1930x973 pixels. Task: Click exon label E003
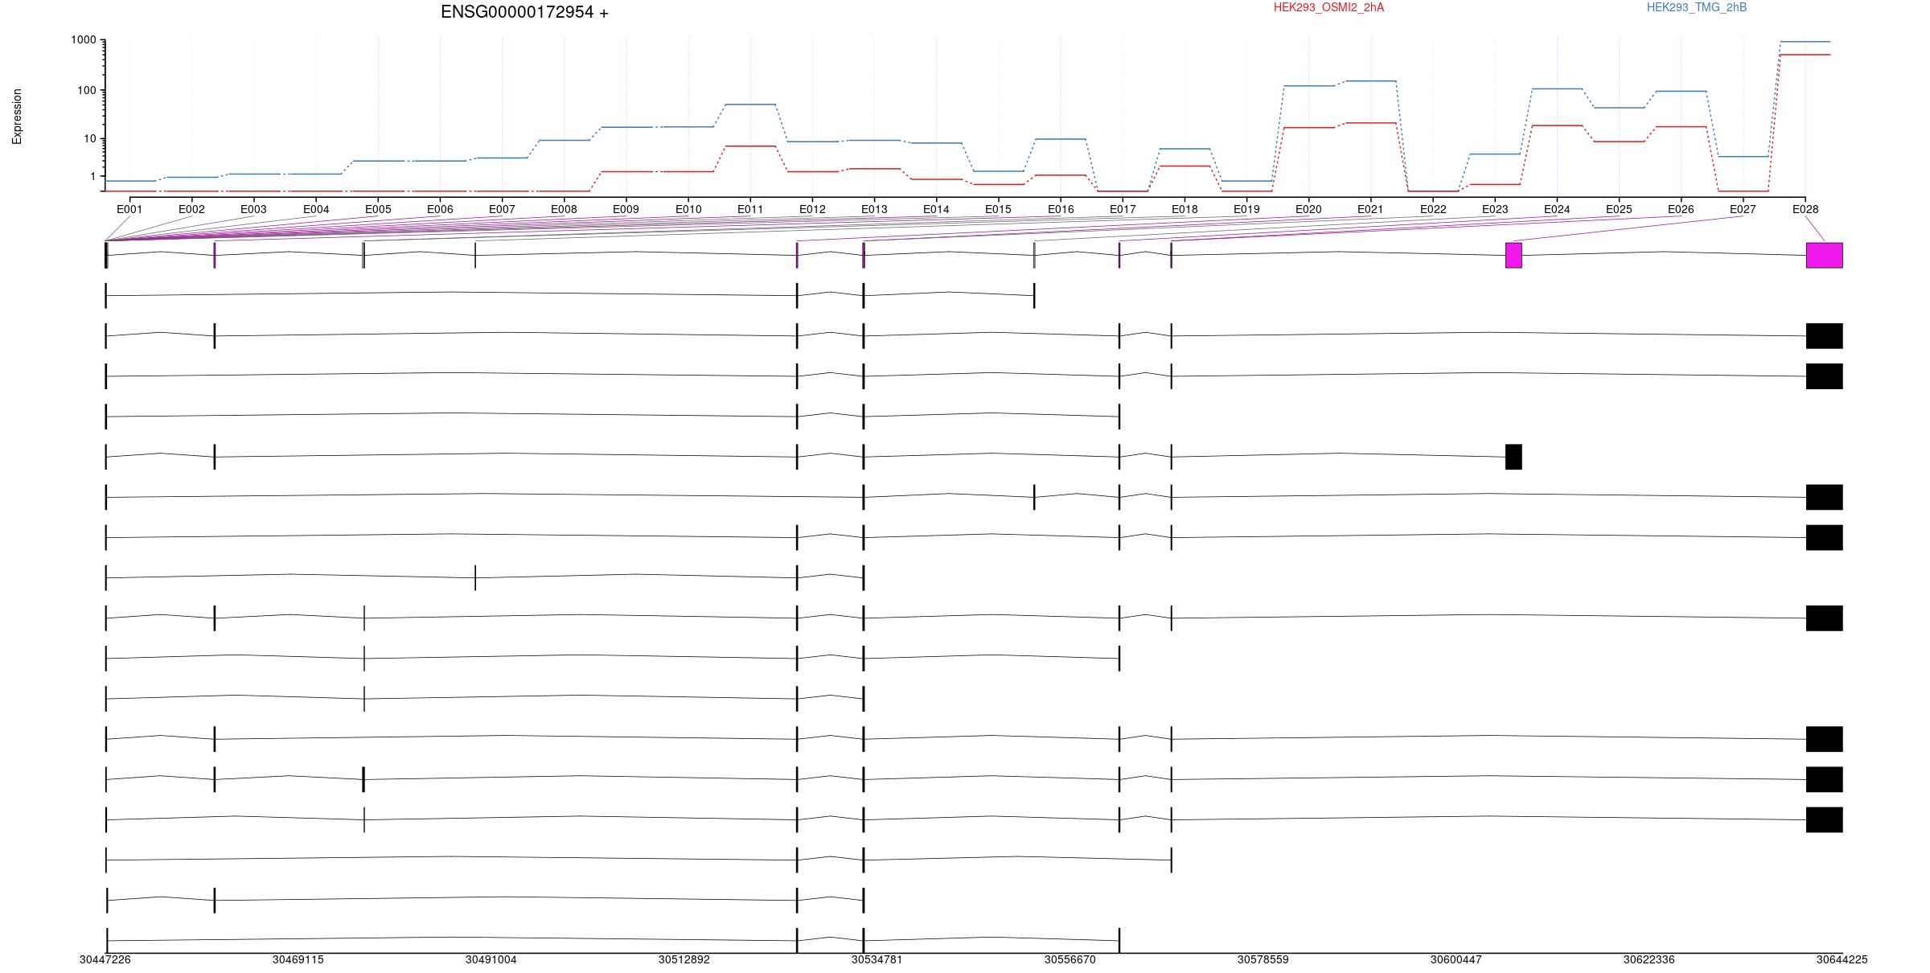253,209
